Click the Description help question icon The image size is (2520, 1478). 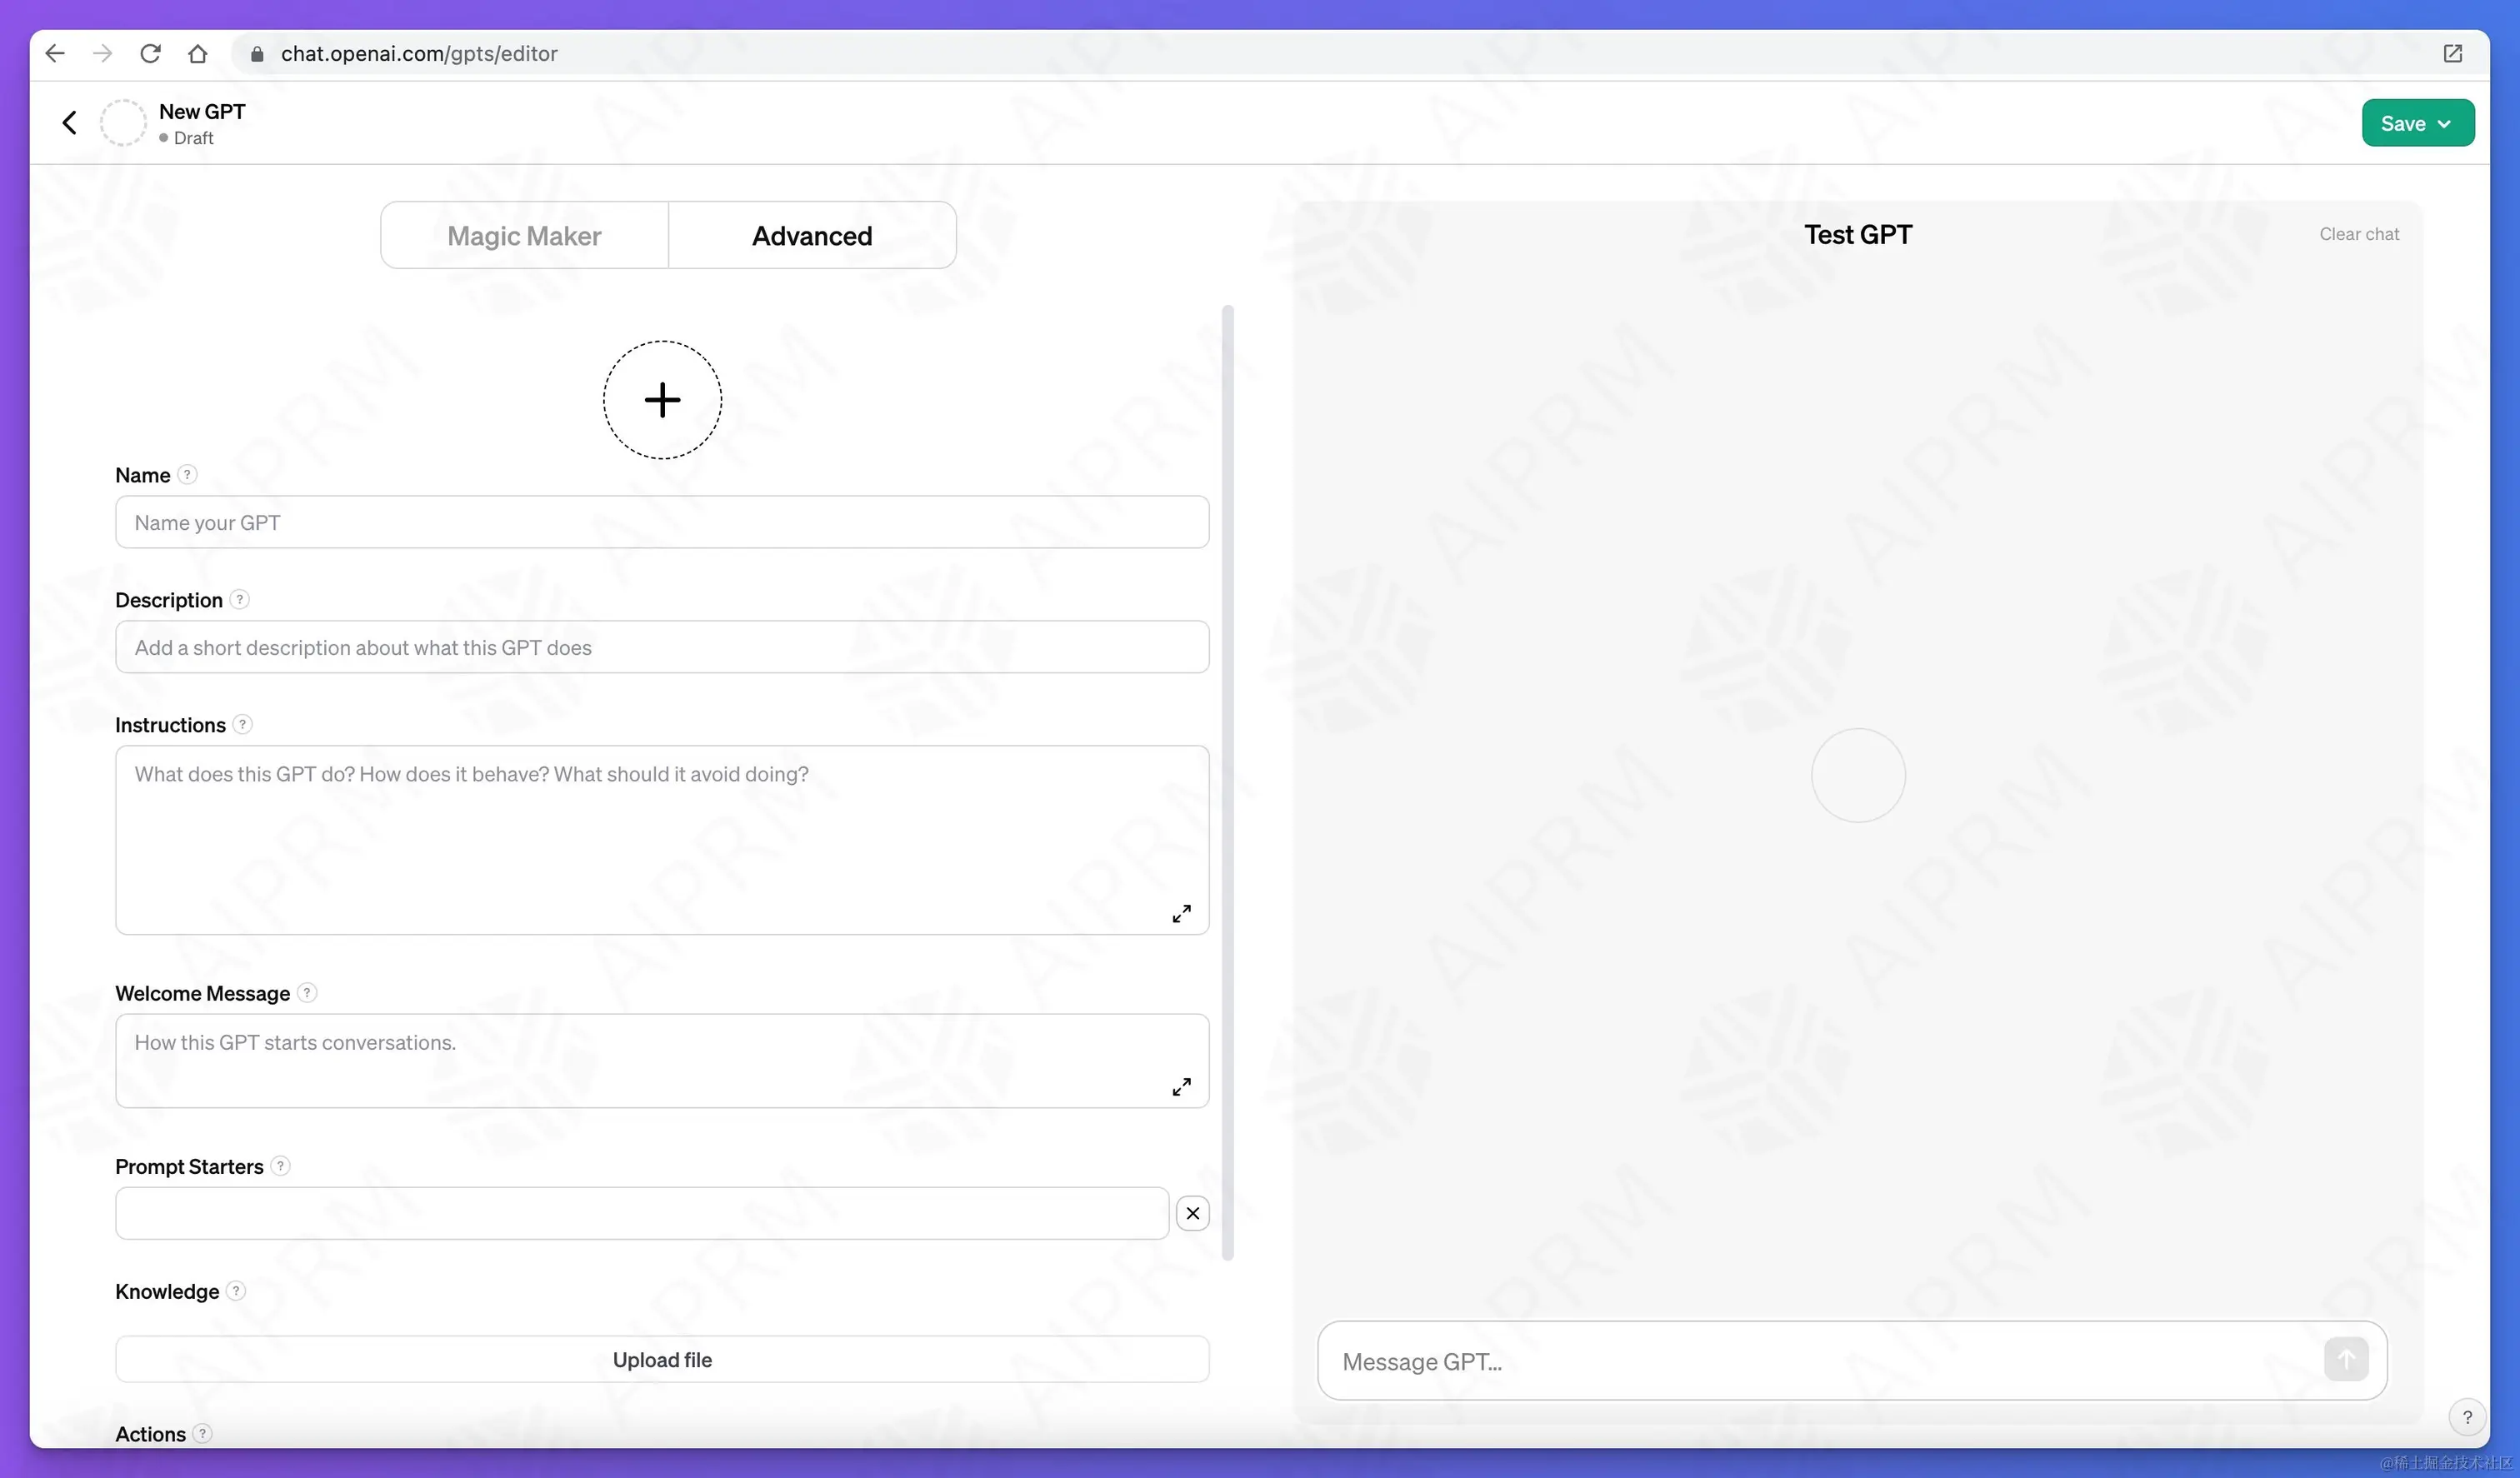(239, 600)
